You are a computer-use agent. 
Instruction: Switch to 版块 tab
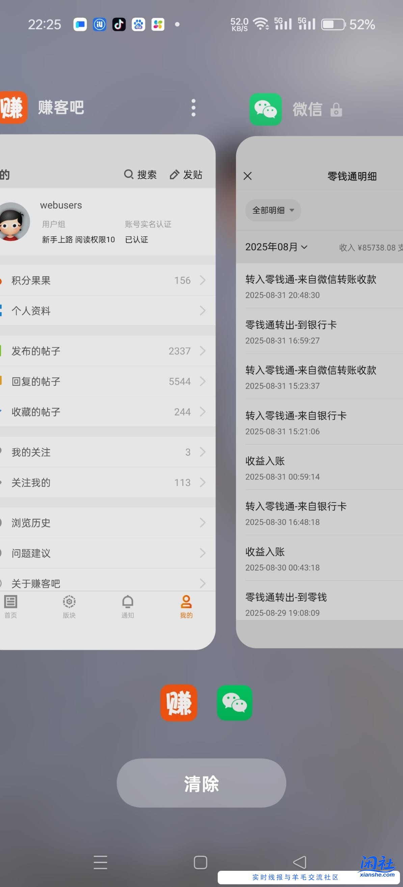[x=69, y=607]
